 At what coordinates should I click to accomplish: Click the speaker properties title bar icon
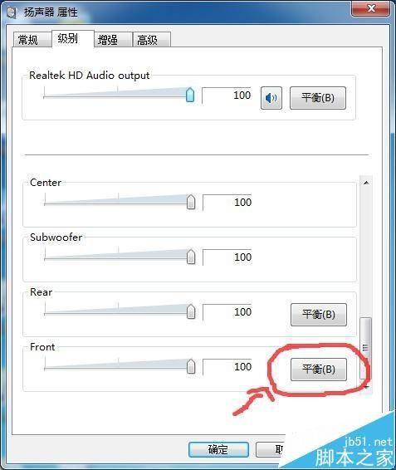(x=12, y=12)
